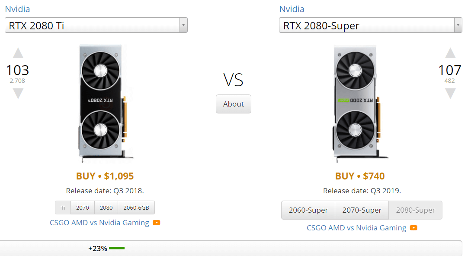Click the green +23% bar
This screenshot has height=261, width=468.
117,248
